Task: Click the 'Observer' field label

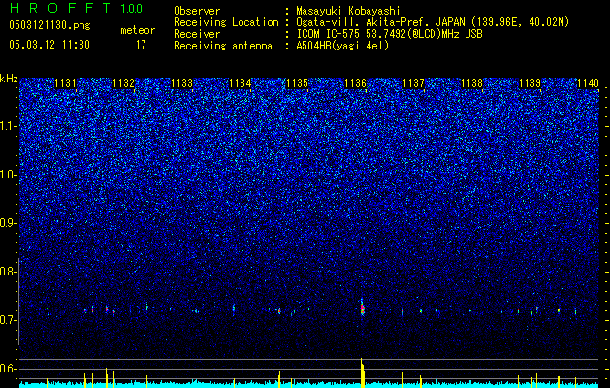Action: (197, 11)
